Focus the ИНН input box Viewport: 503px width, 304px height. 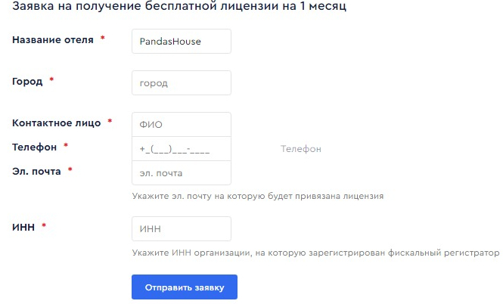(x=182, y=228)
